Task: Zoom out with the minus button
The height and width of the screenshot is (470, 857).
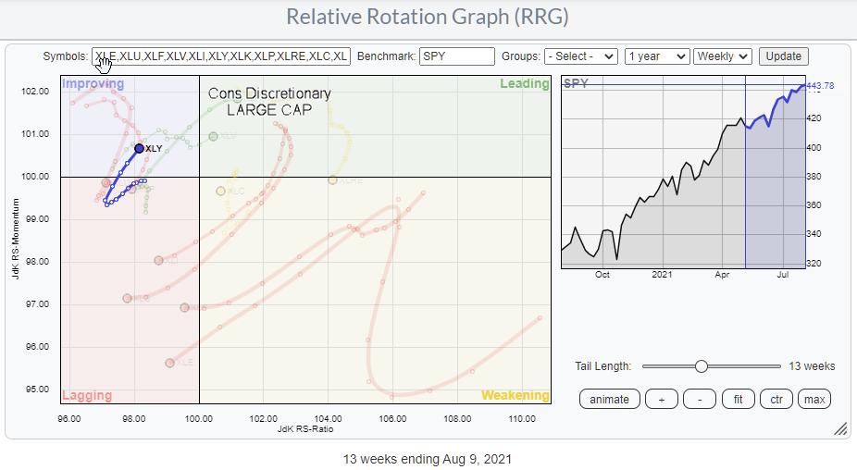Action: 699,399
